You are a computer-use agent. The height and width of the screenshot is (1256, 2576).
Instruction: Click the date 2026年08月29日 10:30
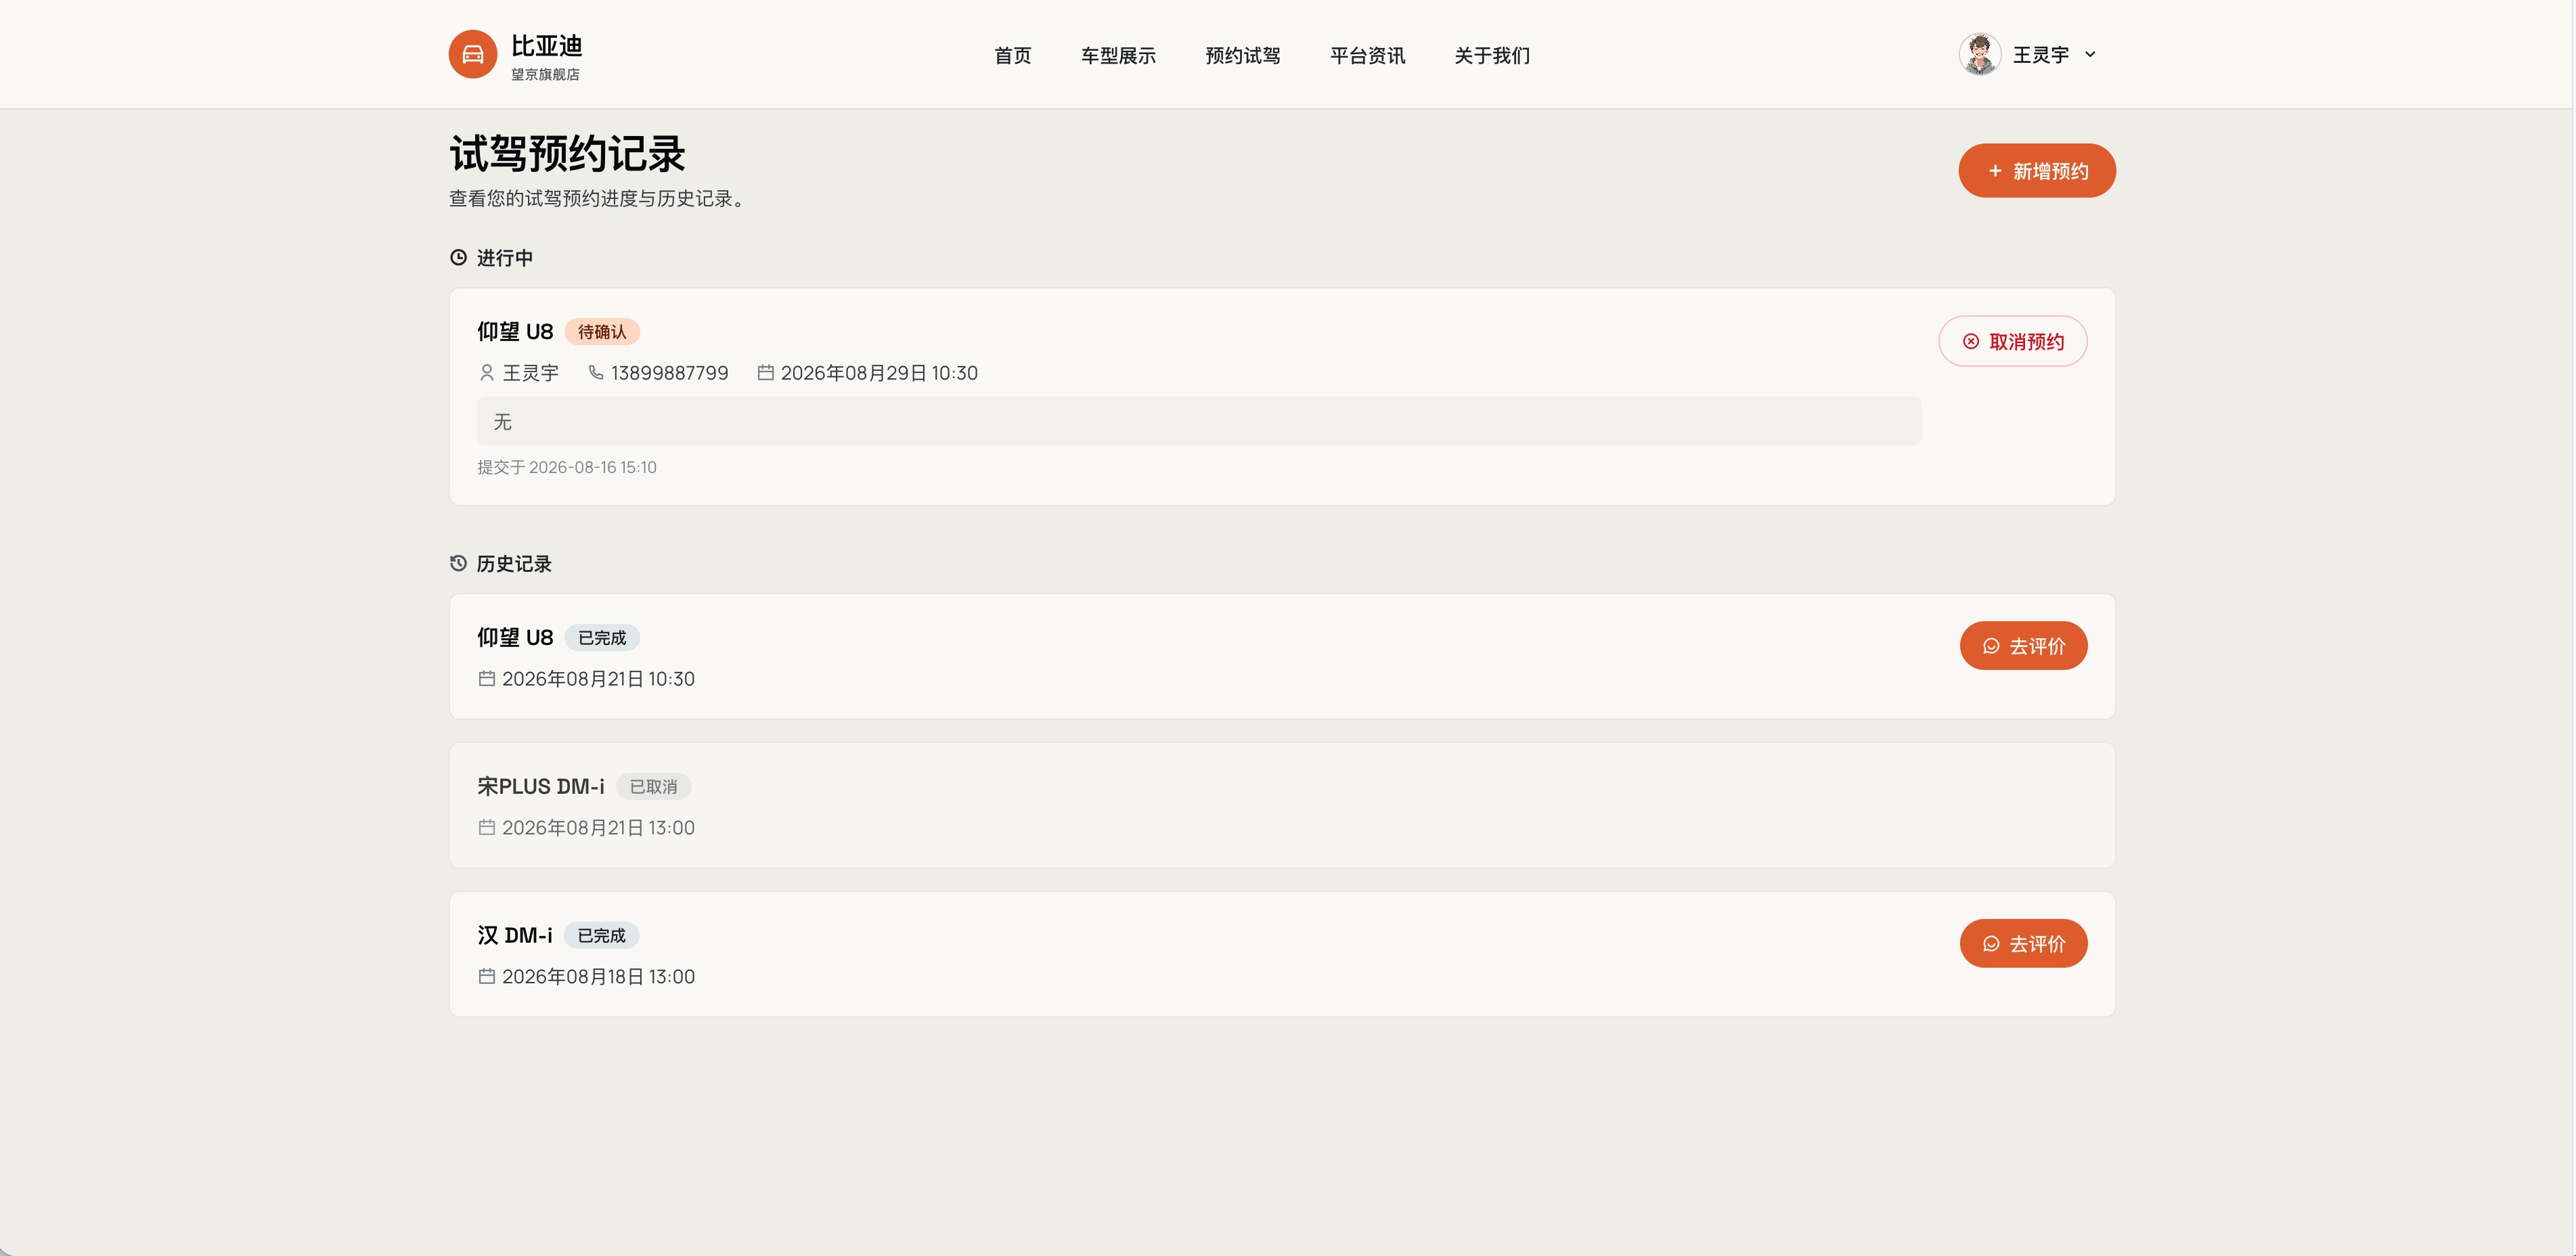tap(880, 373)
